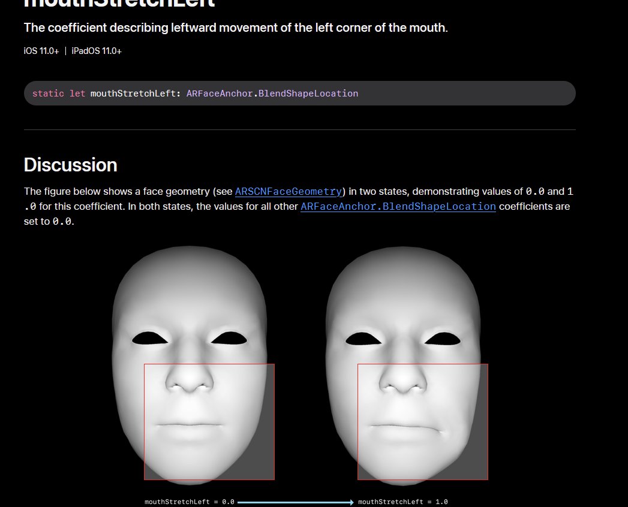
Task: Click ARFaceAnchor.BlendShapeLocation type in the code declaration
Action: click(x=272, y=93)
